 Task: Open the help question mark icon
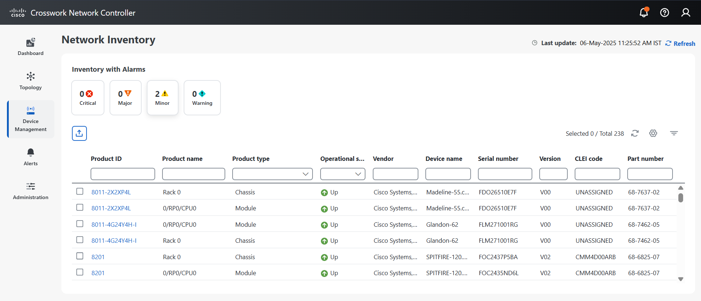tap(664, 13)
